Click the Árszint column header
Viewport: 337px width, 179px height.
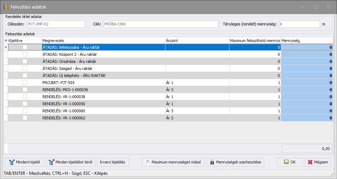[x=197, y=41]
